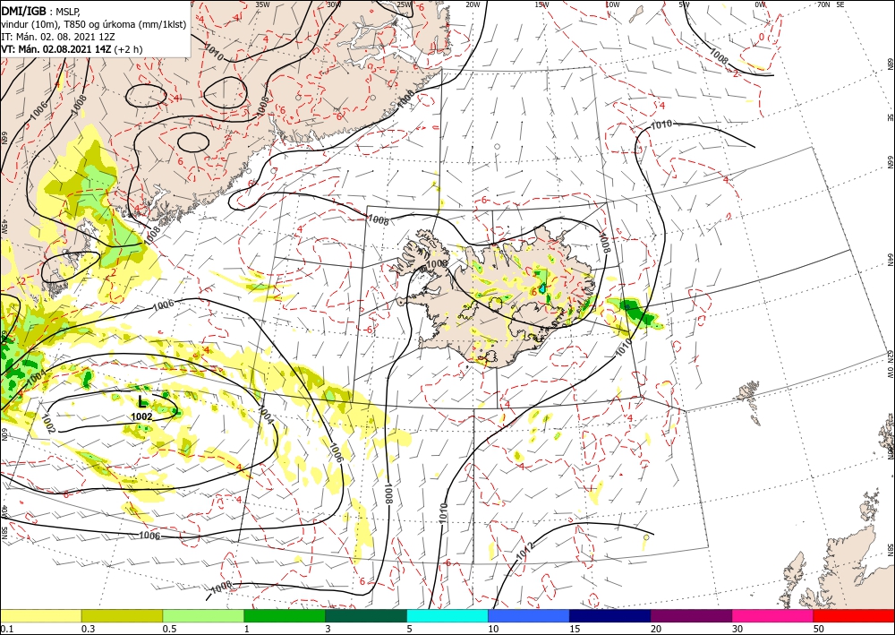
Task: Pick the purple 20–30 legend swatch
Action: coord(691,615)
